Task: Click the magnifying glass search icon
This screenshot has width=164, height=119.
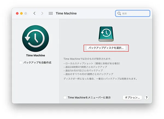Action: [119, 13]
